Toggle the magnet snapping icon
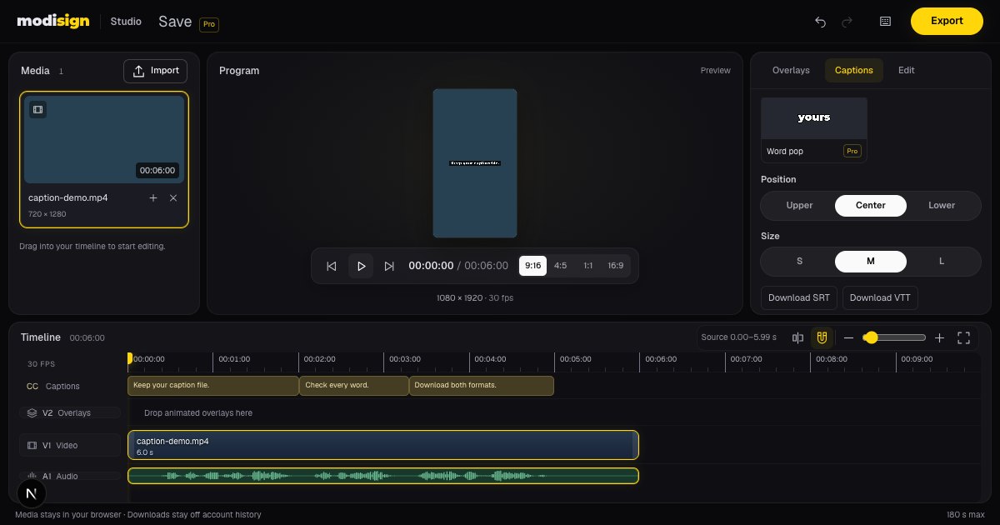The image size is (1000, 525). click(x=822, y=337)
